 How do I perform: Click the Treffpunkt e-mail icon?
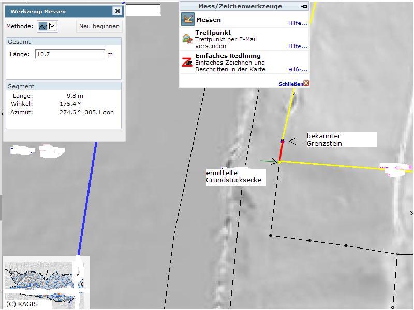click(187, 39)
